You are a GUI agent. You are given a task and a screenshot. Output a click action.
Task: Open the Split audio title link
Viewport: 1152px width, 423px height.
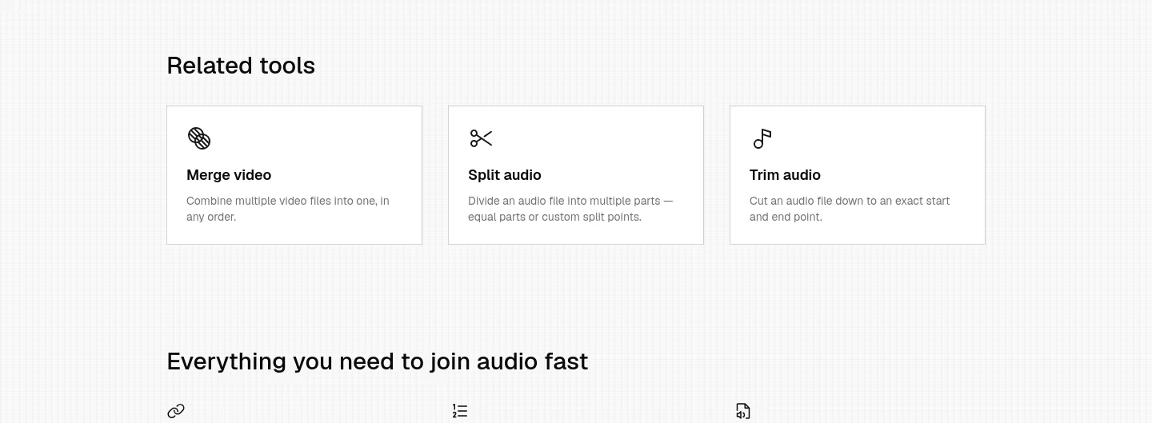pos(505,175)
